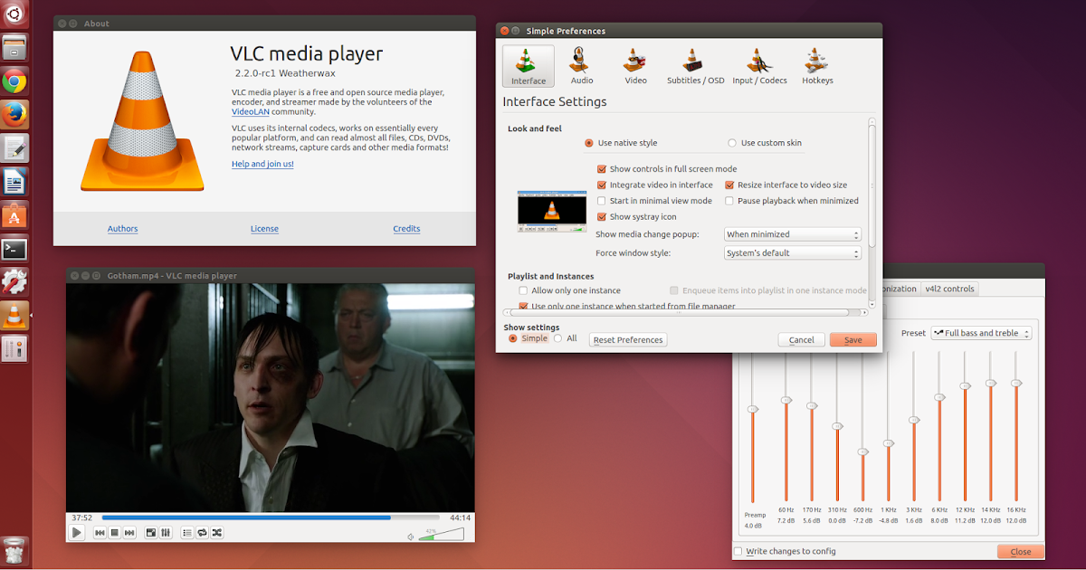Image resolution: width=1086 pixels, height=570 pixels.
Task: Toggle fullscreen video in VLC player
Action: coord(151,533)
